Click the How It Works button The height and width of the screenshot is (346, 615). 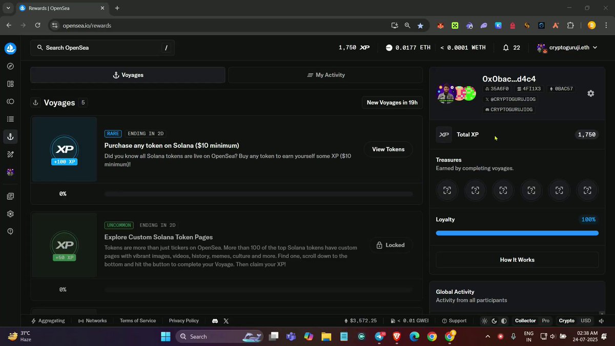pyautogui.click(x=517, y=260)
